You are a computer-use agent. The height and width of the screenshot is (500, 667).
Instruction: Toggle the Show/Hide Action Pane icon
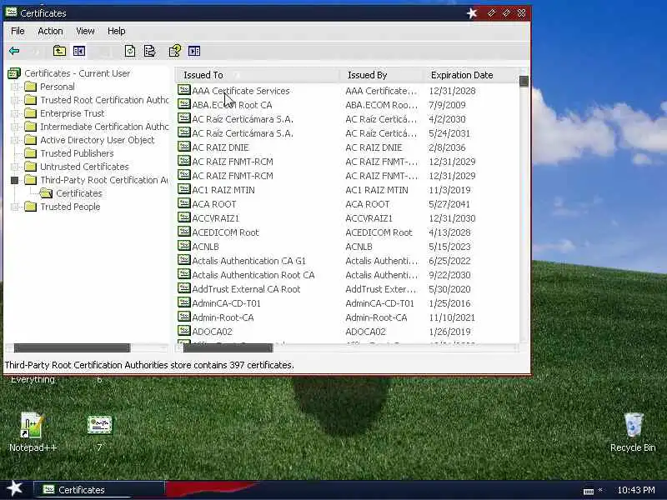point(194,51)
